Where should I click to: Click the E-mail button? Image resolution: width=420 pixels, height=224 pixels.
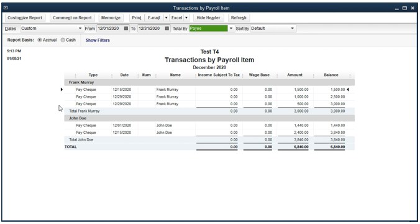click(153, 17)
